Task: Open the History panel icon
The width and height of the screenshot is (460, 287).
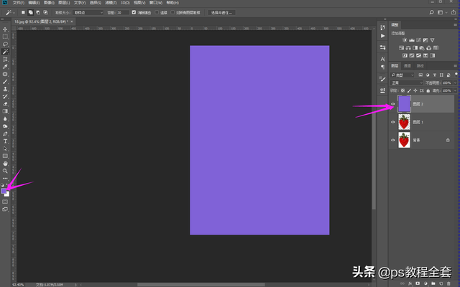Action: [x=382, y=27]
